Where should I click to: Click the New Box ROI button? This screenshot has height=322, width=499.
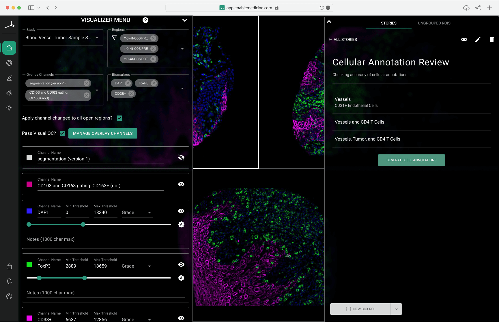tap(360, 309)
